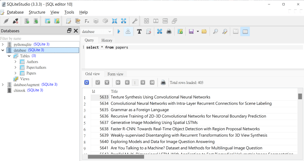Image resolution: width=304 pixels, height=161 pixels.
Task: Click the Format SQL 'T' icon
Action: pos(139,32)
